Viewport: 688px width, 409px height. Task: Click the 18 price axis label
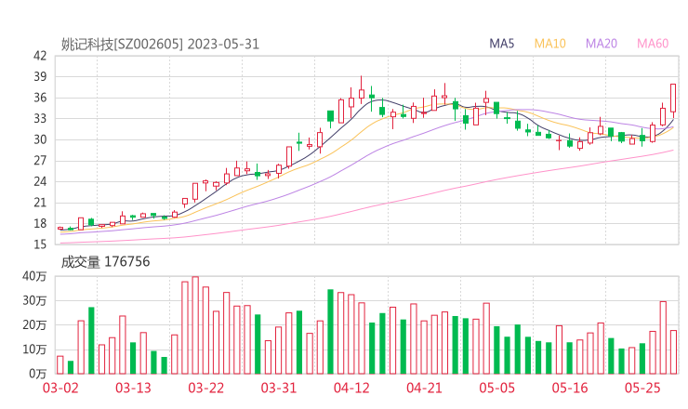[x=40, y=223]
